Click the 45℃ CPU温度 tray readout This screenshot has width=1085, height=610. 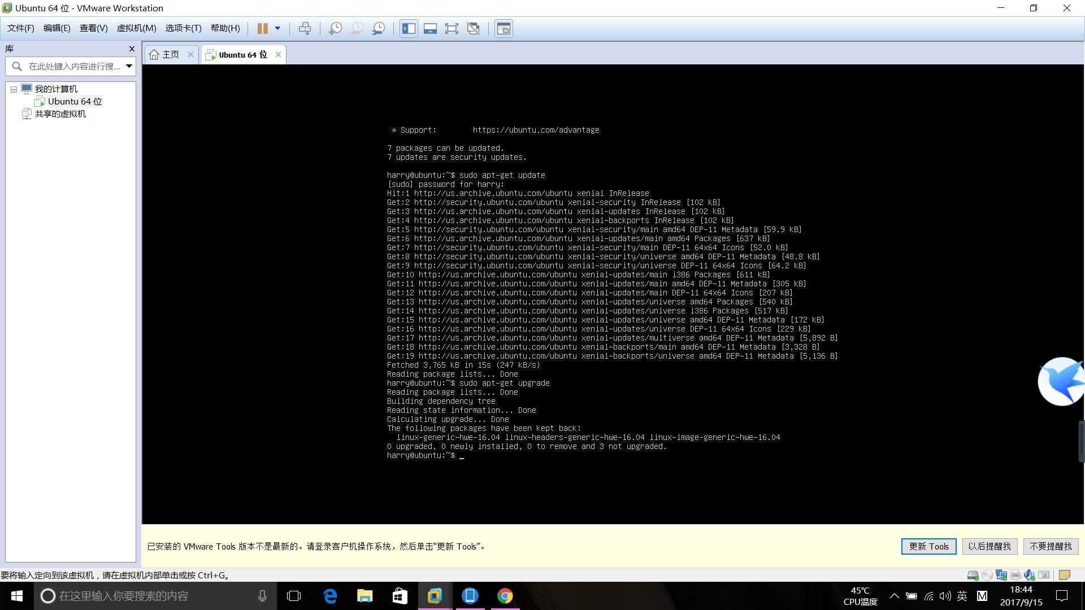point(860,596)
